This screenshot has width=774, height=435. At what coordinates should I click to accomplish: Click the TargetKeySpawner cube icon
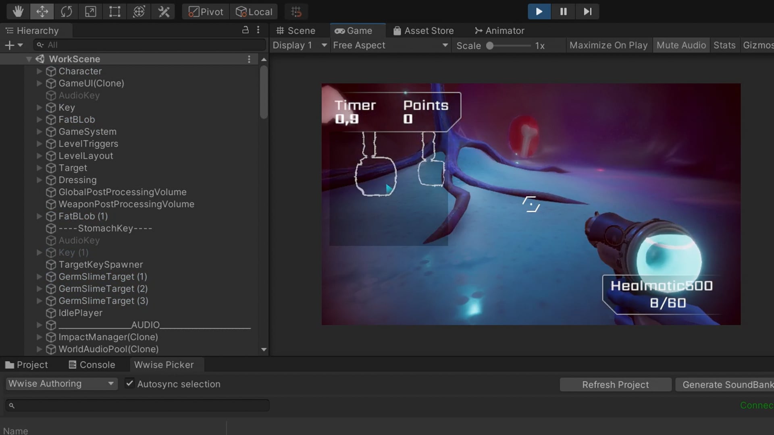(51, 265)
